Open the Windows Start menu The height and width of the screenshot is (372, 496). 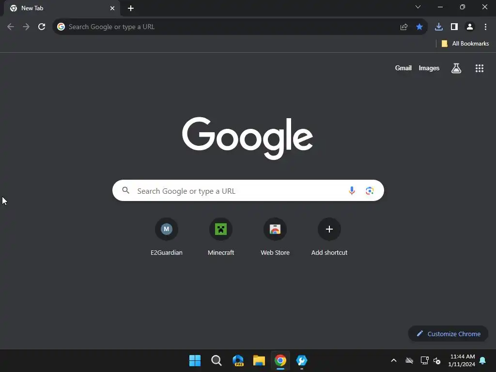195,360
